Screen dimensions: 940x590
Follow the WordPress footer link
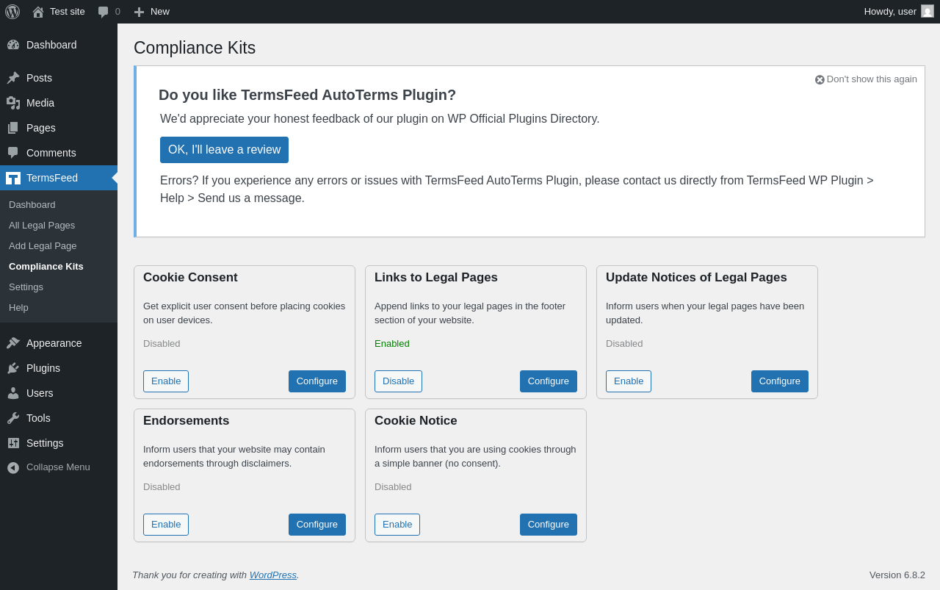tap(273, 575)
